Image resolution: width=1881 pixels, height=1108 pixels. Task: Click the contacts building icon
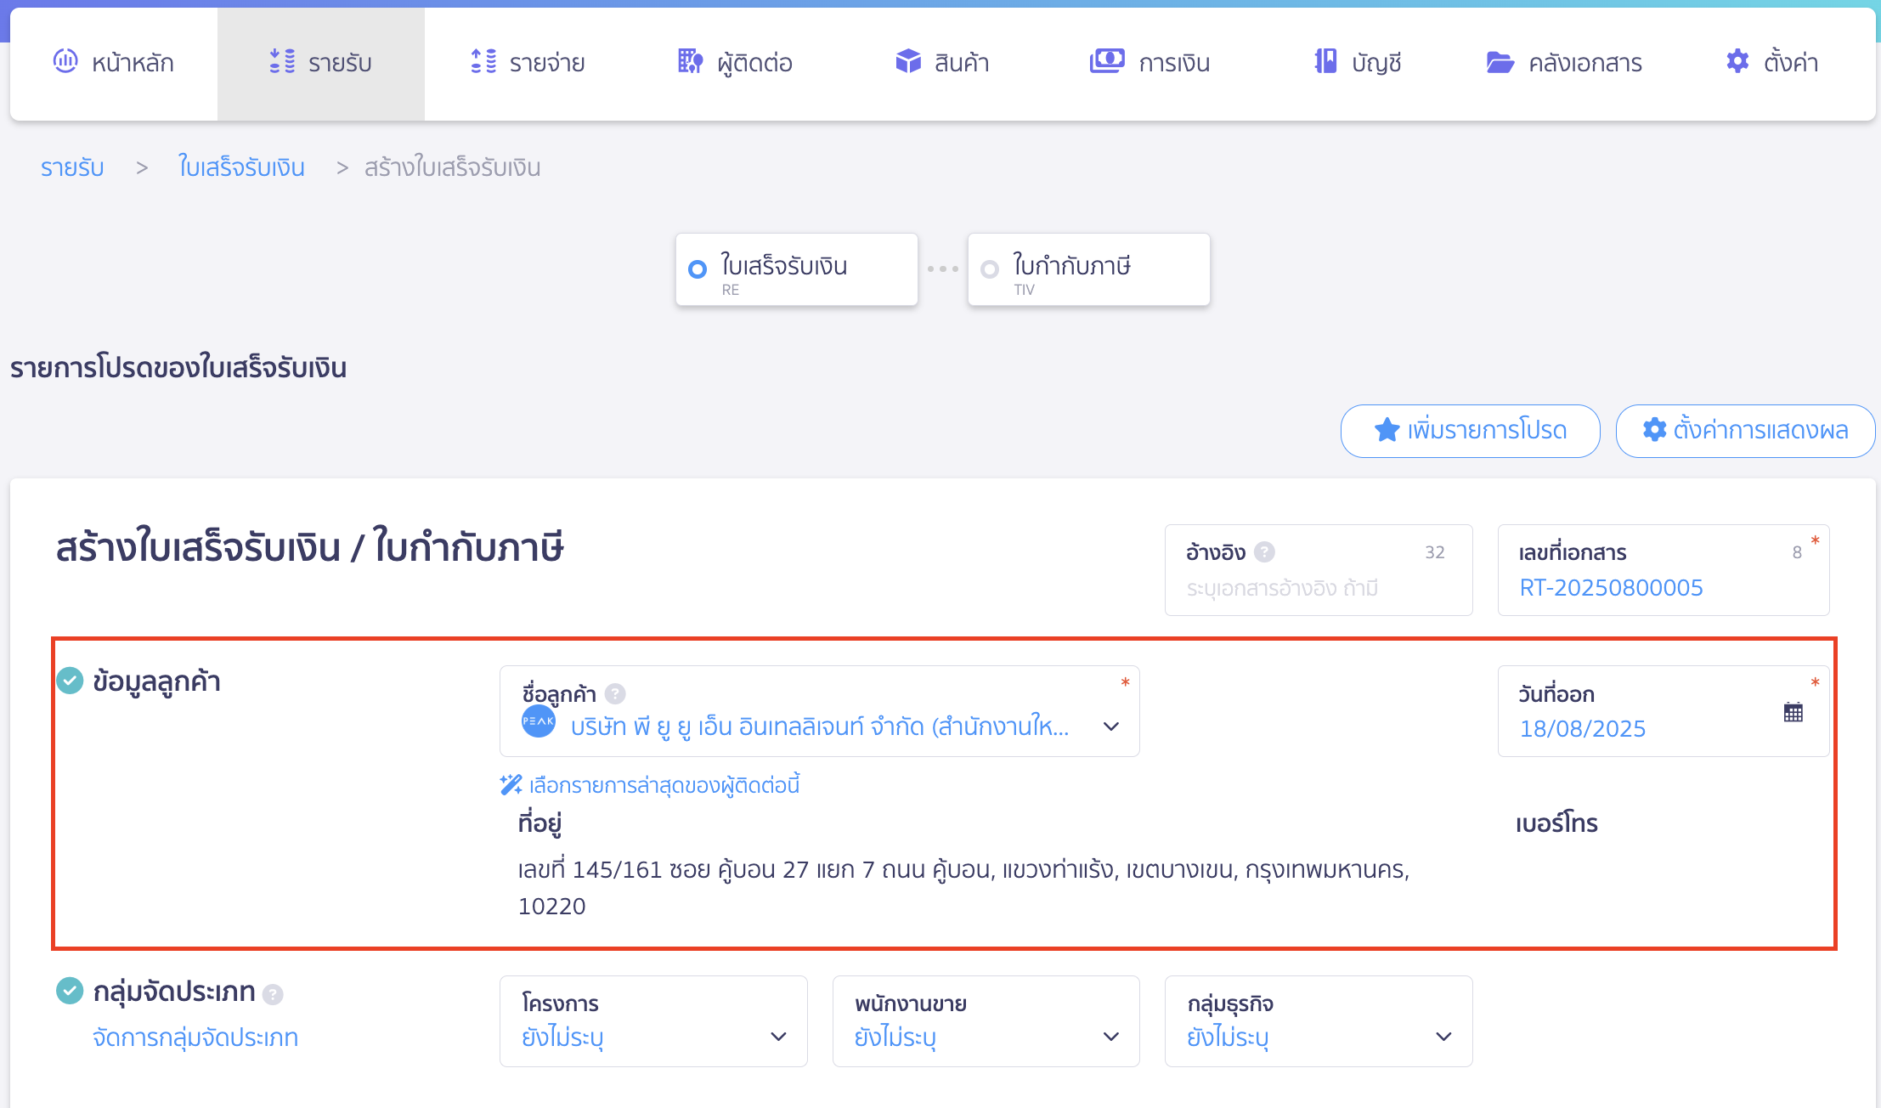click(691, 61)
